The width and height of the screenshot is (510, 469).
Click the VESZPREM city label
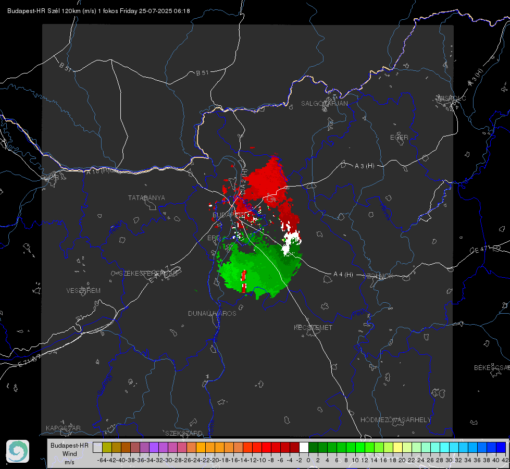(83, 290)
